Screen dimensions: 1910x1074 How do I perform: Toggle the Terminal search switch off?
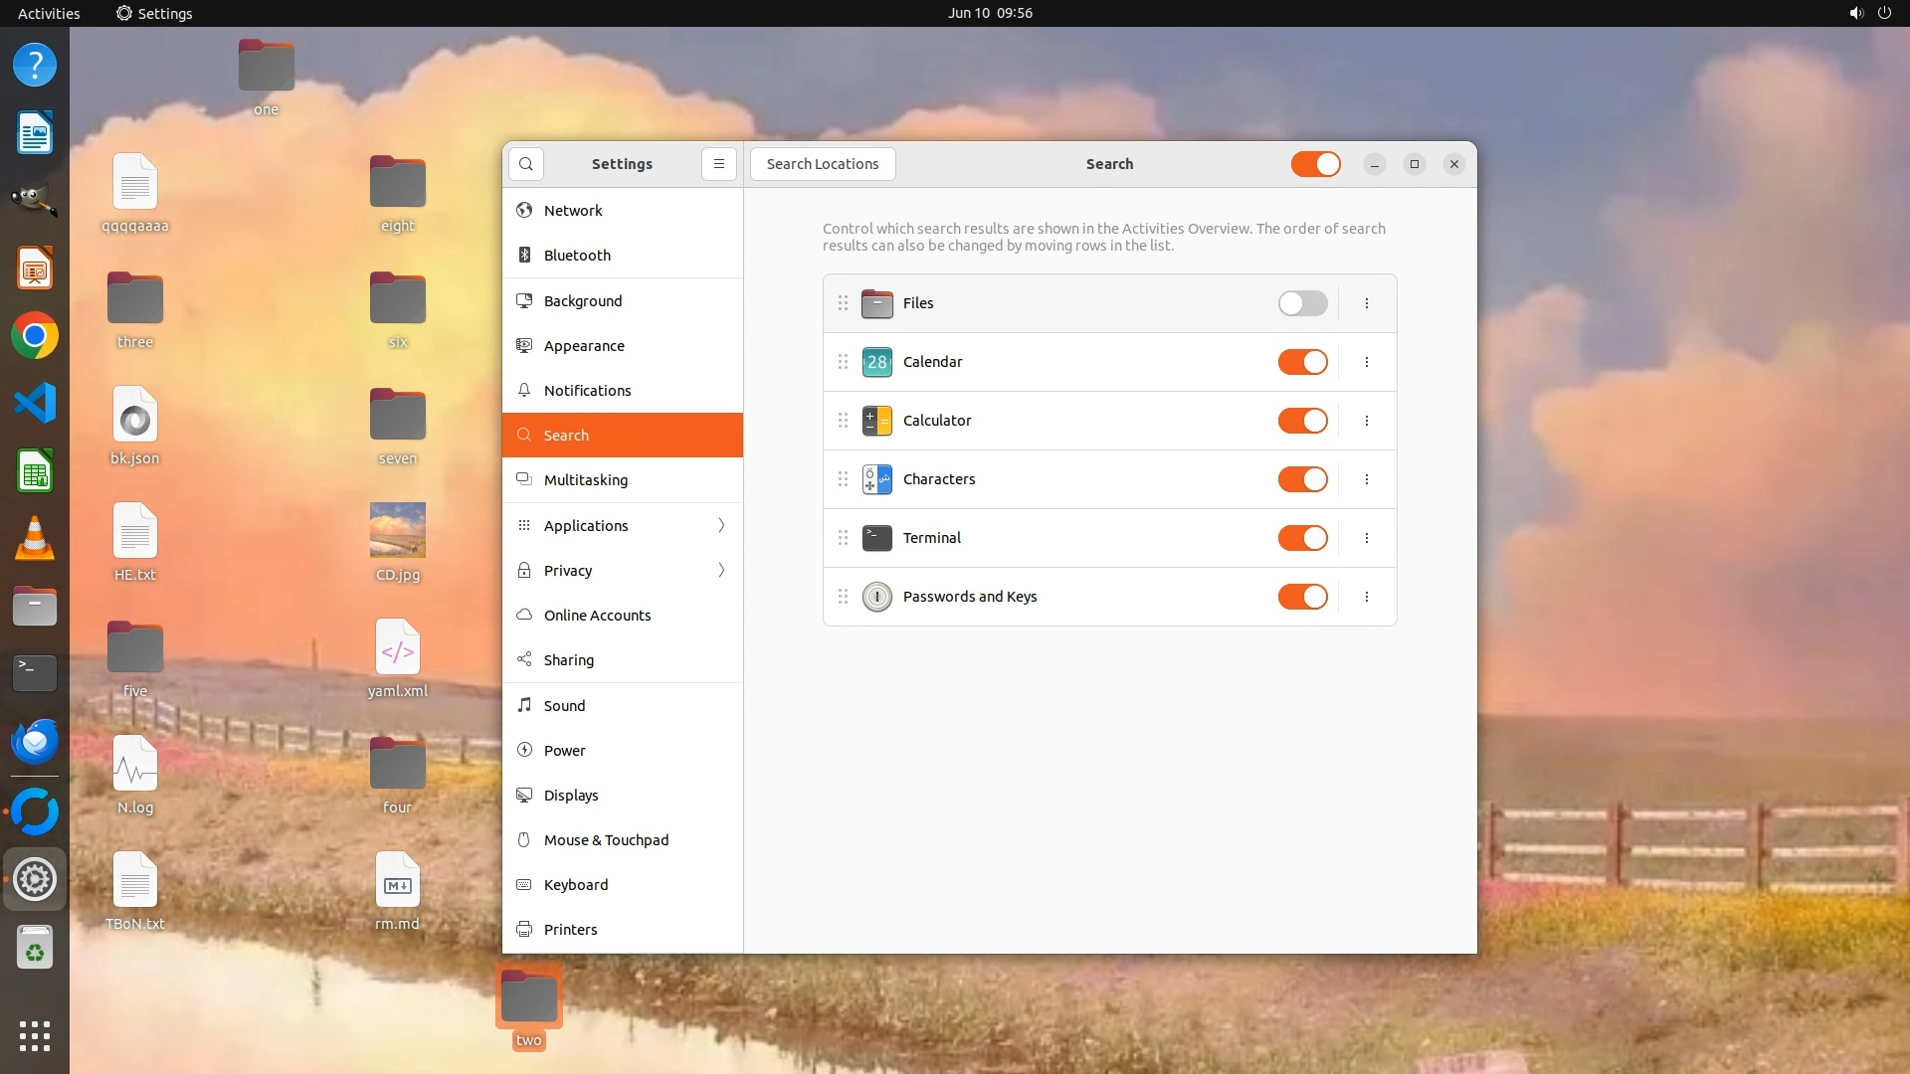(x=1302, y=538)
